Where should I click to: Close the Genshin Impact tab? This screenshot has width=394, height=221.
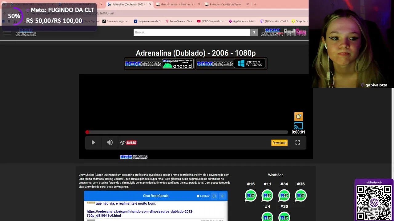coord(199,4)
